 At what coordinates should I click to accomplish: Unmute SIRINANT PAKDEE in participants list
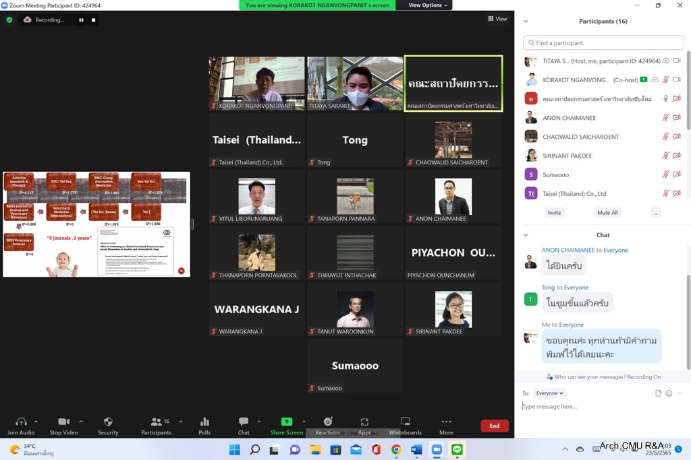pyautogui.click(x=666, y=155)
